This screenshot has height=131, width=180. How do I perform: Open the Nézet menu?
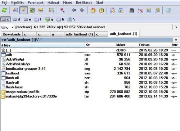pyautogui.click(x=67, y=3)
